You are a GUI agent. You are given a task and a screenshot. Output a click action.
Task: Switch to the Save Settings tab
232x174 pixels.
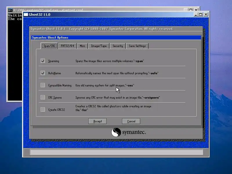pos(137,46)
